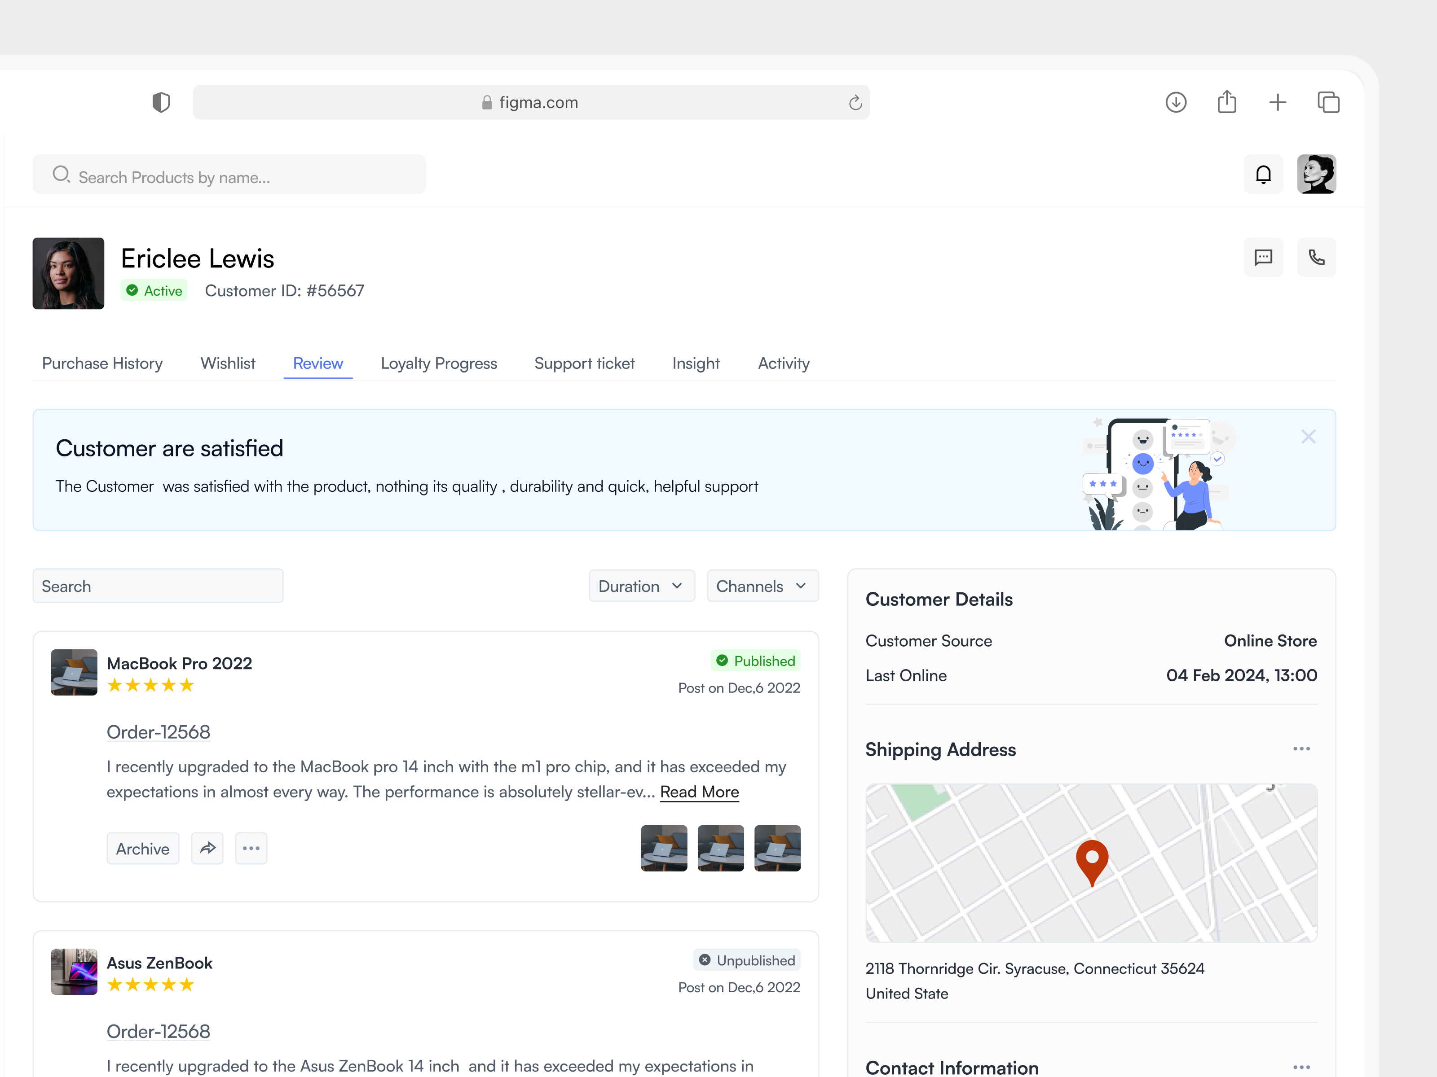Open the Loyalty Progress tab

tap(438, 363)
